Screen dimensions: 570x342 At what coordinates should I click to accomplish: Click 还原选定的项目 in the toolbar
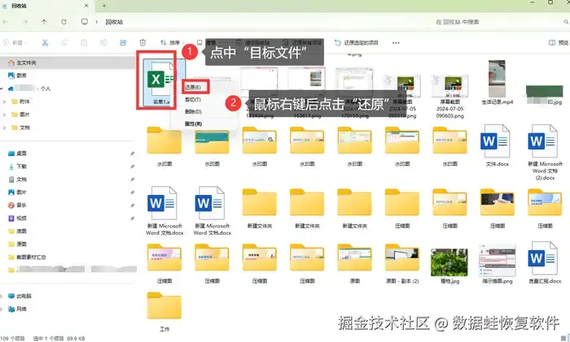357,43
